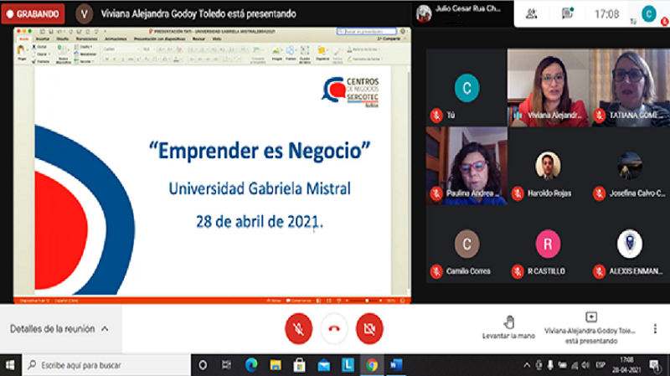Open the Windows Start menu
The image size is (670, 376).
pyautogui.click(x=10, y=365)
